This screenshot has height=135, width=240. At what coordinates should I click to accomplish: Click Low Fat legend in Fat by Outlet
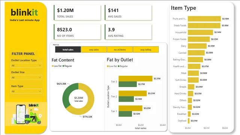pyautogui.click(x=112, y=66)
